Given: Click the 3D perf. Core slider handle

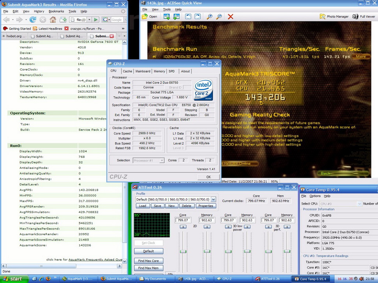Looking at the screenshot, I should tap(268, 252).
